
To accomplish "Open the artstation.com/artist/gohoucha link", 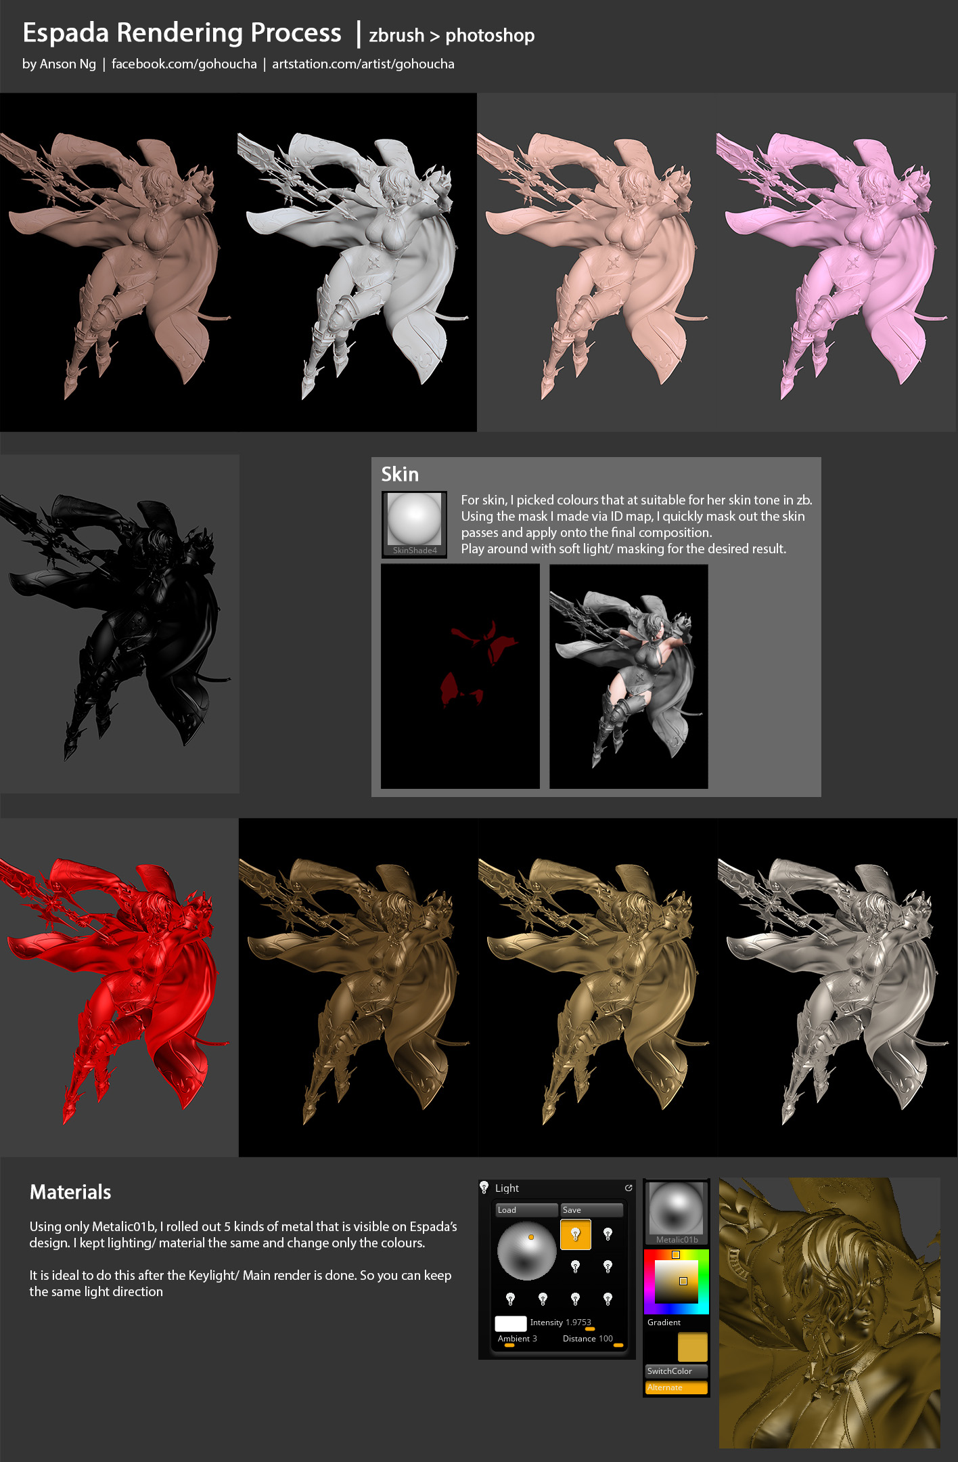I will (x=363, y=64).
